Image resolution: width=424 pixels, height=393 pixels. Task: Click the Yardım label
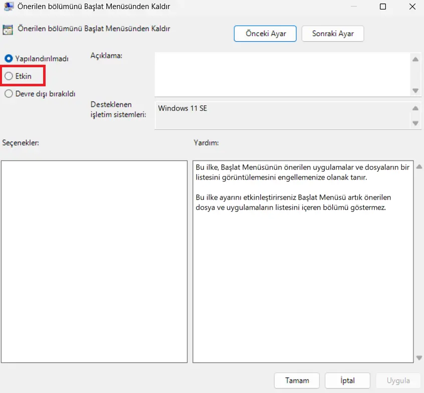tap(206, 143)
